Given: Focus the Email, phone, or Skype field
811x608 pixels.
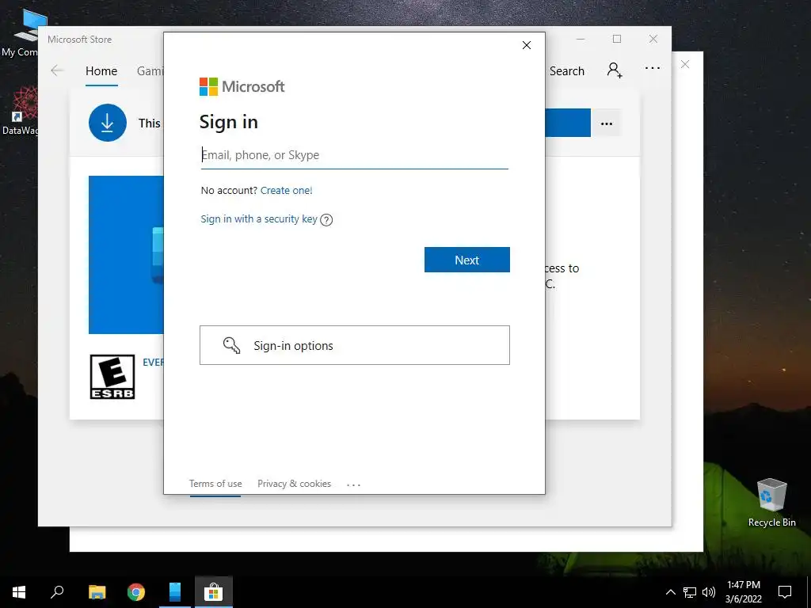Looking at the screenshot, I should pos(354,155).
